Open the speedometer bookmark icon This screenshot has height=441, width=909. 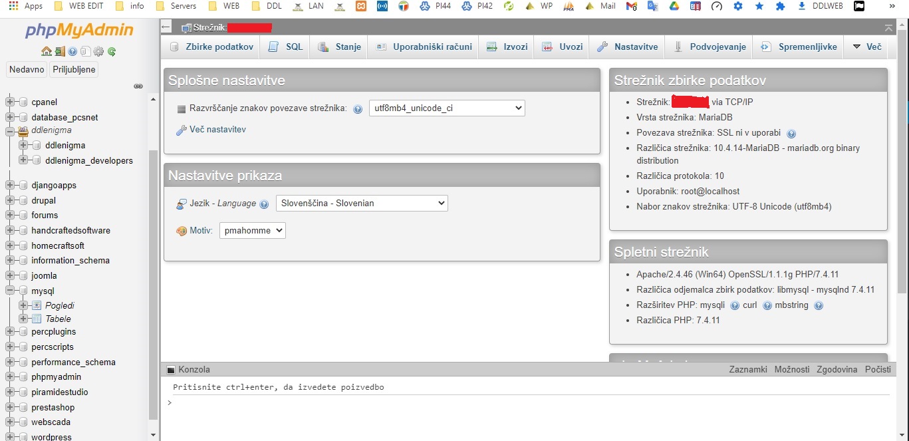(716, 6)
